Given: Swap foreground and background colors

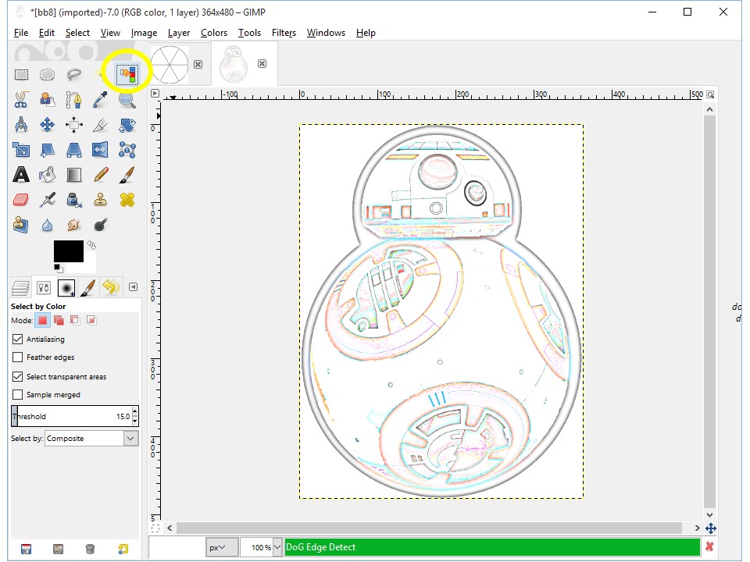Looking at the screenshot, I should 91,245.
